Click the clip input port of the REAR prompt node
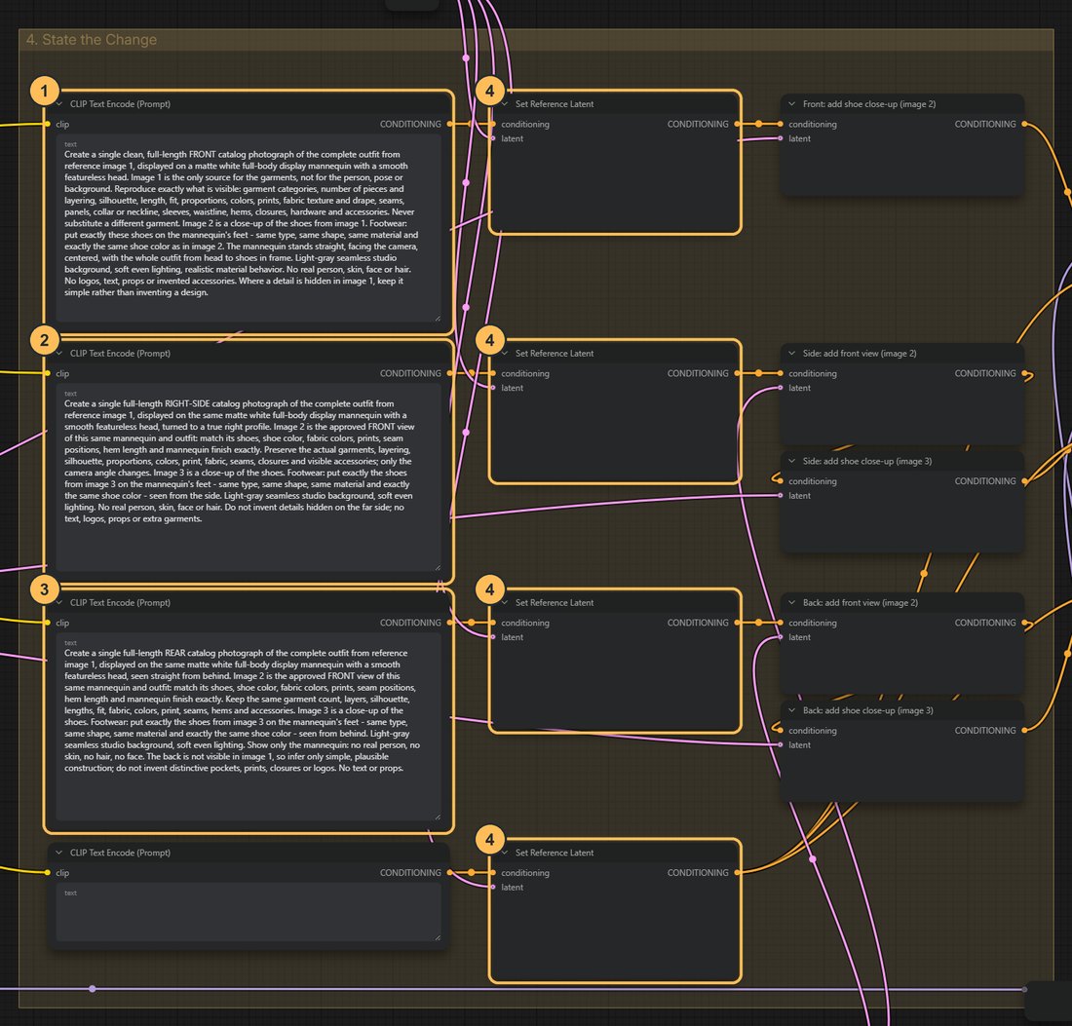The width and height of the screenshot is (1072, 1026). pos(47,623)
